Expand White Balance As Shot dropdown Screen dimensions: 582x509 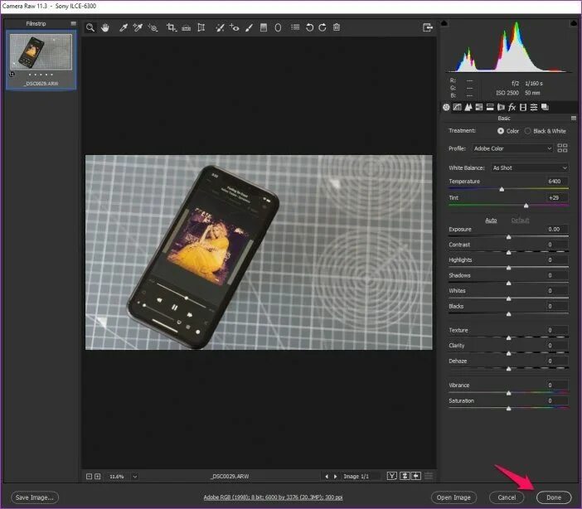click(530, 167)
